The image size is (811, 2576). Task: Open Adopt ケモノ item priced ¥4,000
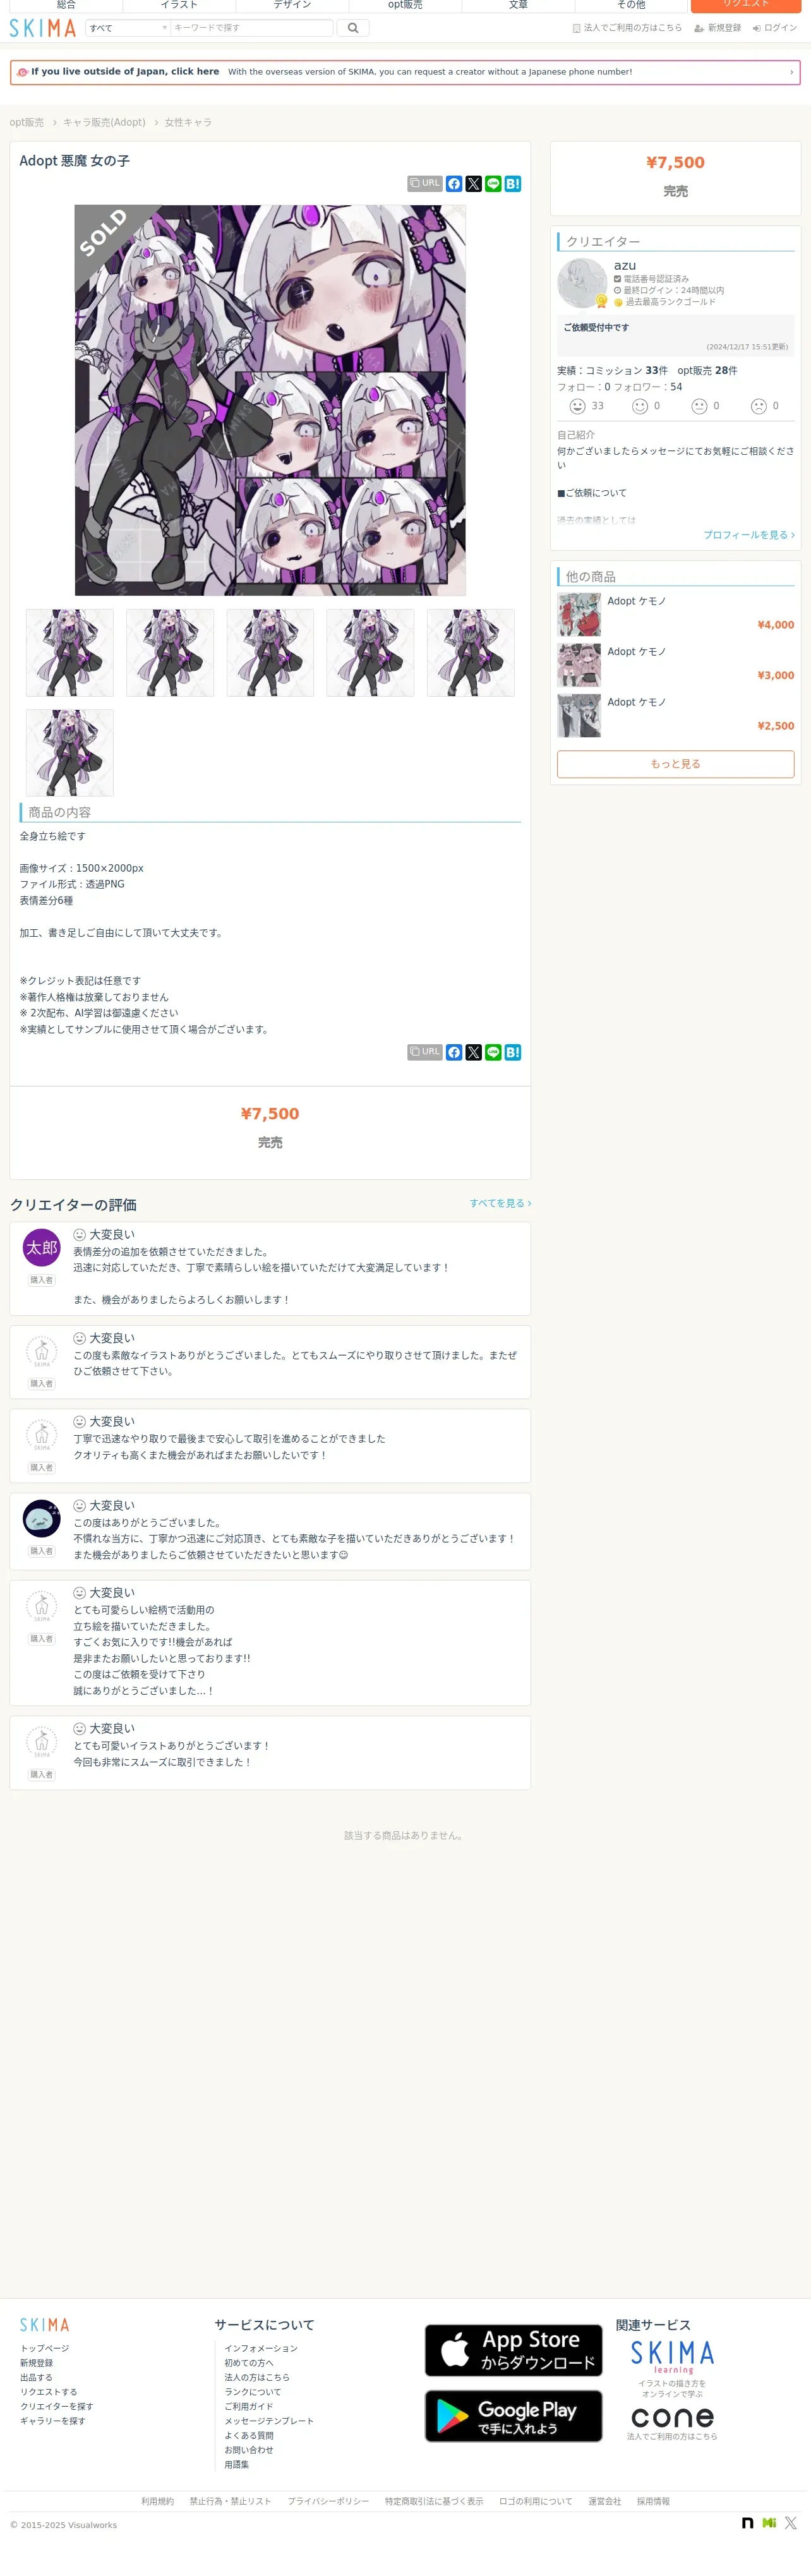676,614
